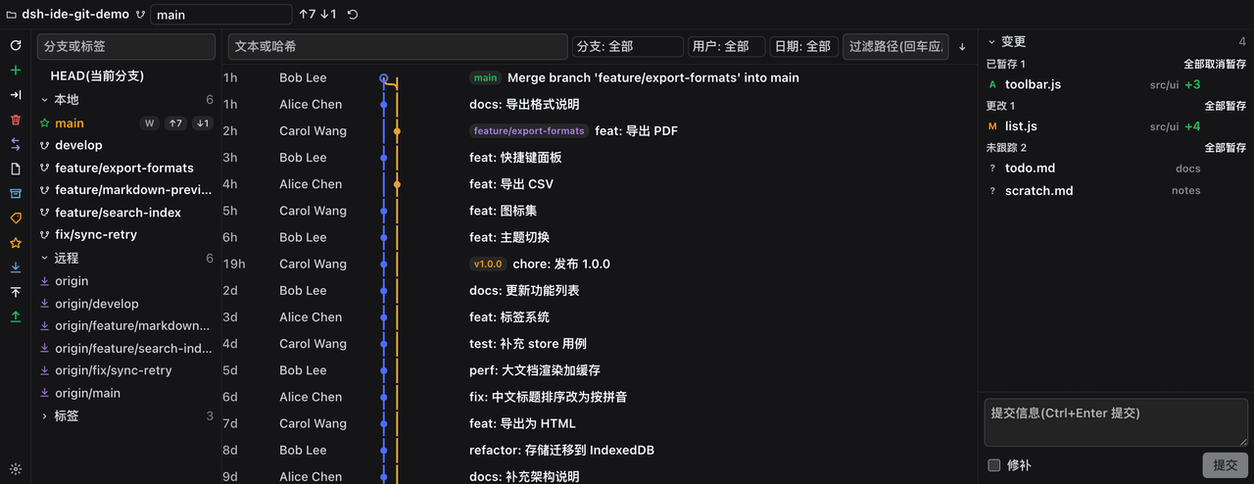Screen dimensions: 1254x484
Task: Open list.js in changes list
Action: click(1021, 126)
